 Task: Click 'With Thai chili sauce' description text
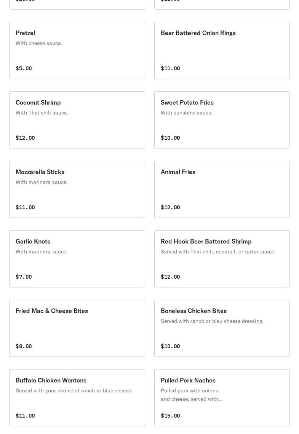pyautogui.click(x=42, y=113)
